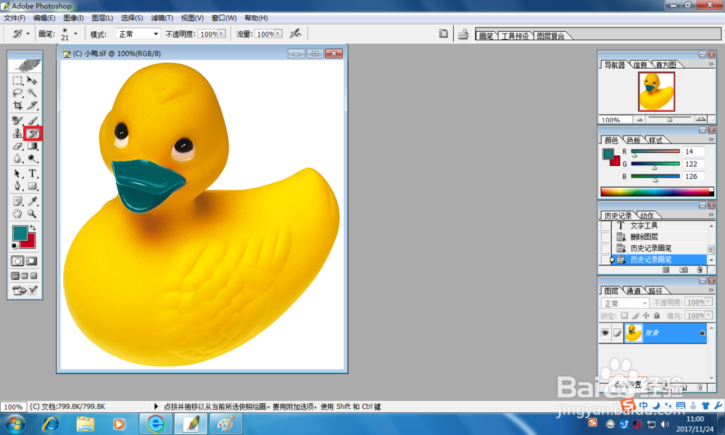This screenshot has height=435, width=725.
Task: Select the Blur tool
Action: pyautogui.click(x=17, y=159)
